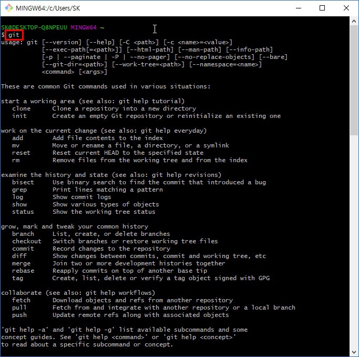This screenshot has height=357, width=359.
Task: Click the typed 'git' command
Action: 14,35
